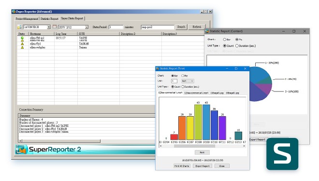
Task: Click the right arrow of the chart scrollbar
Action: [244, 146]
